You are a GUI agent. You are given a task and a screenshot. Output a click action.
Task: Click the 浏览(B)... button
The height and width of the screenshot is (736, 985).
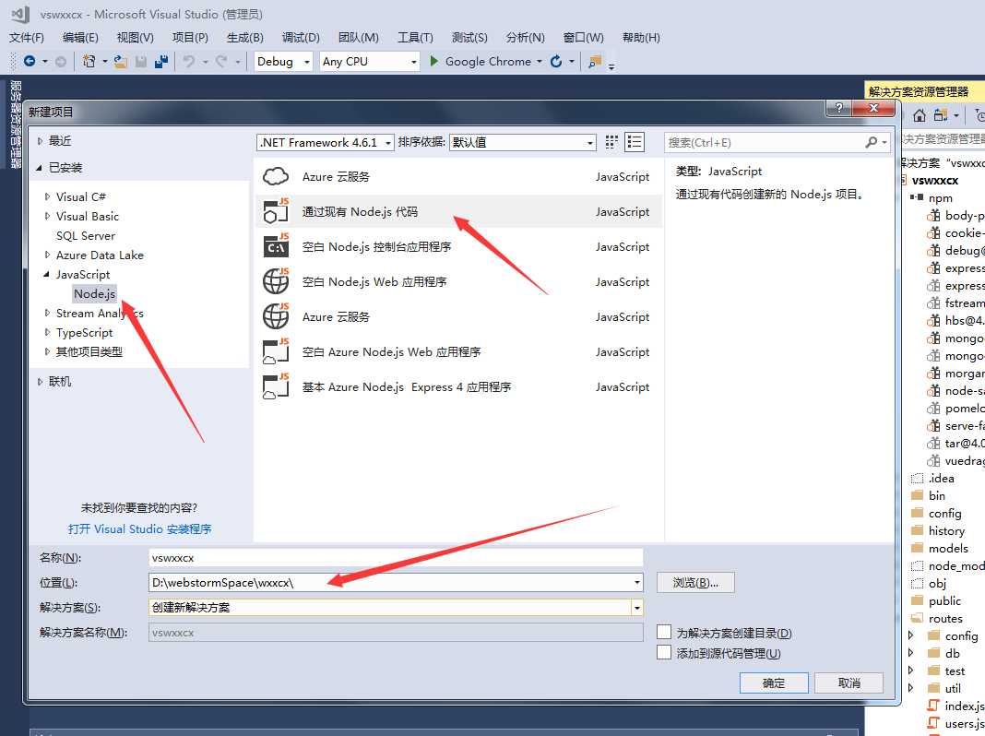click(x=695, y=583)
